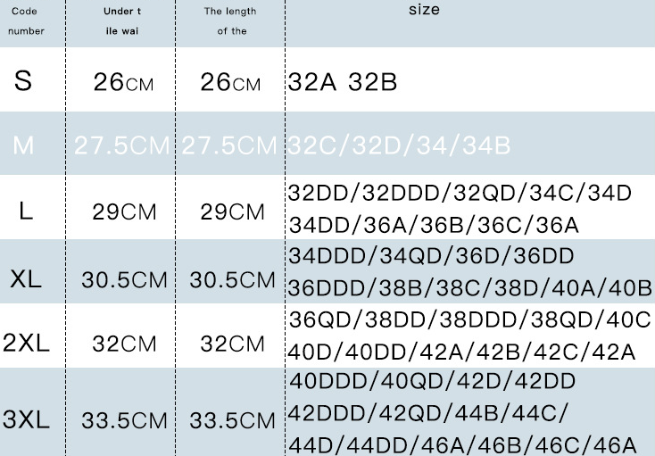655x456 pixels.
Task: Click the 'Code number' column header
Action: click(x=29, y=21)
